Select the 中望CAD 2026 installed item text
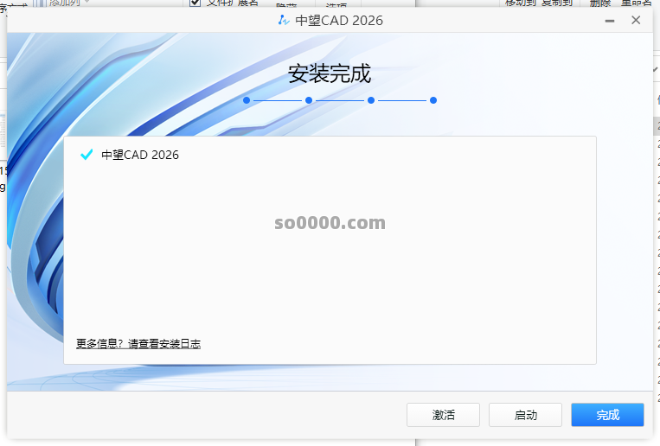 tap(140, 155)
